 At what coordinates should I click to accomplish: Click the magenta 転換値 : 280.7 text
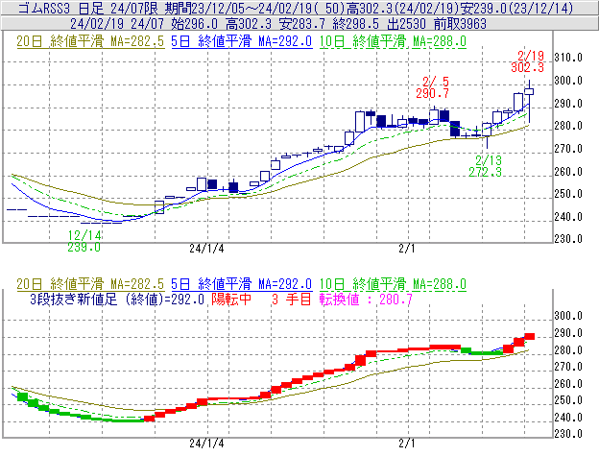pos(366,299)
